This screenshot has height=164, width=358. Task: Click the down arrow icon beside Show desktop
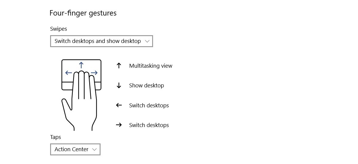coord(119,86)
